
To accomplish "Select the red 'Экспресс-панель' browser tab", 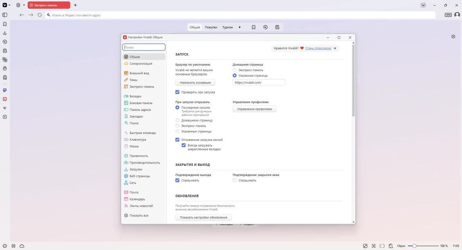I will 49,5.
